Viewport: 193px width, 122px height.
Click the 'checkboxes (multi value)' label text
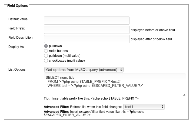click(x=67, y=61)
